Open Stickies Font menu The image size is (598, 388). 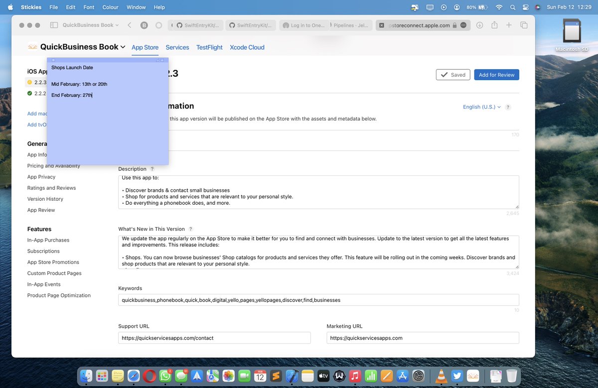[x=89, y=7]
